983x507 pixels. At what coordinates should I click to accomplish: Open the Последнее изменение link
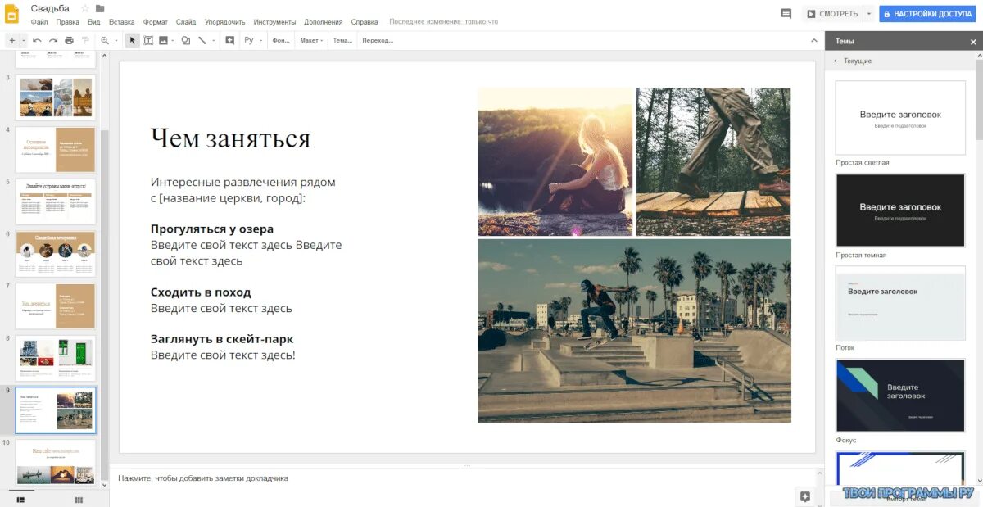pyautogui.click(x=443, y=22)
